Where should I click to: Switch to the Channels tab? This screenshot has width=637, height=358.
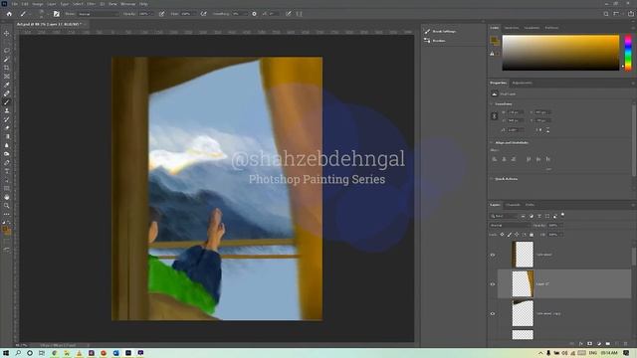(x=513, y=205)
